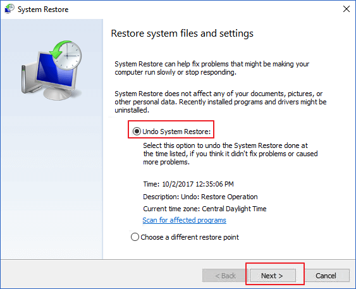
Task: Open the Scan for affected programs link
Action: [185, 220]
